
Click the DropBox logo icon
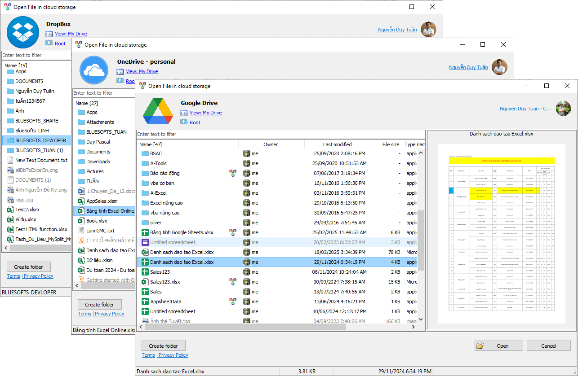click(x=23, y=33)
